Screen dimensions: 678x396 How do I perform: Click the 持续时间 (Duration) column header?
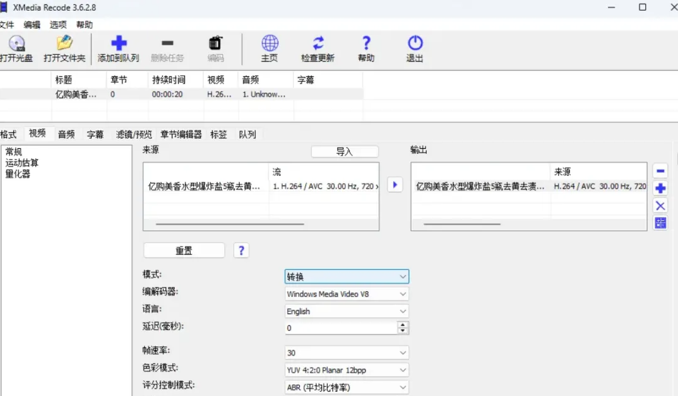(176, 80)
